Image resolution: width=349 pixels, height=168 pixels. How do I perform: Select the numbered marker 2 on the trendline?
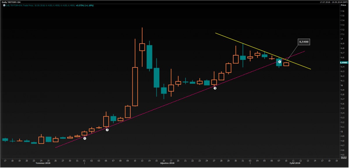[x=107, y=130]
